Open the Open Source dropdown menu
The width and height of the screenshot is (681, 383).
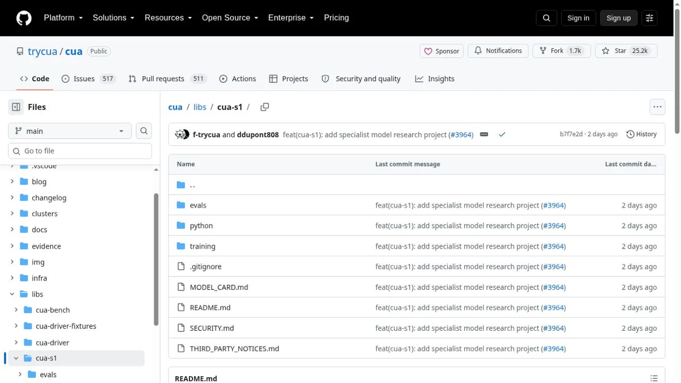(230, 18)
